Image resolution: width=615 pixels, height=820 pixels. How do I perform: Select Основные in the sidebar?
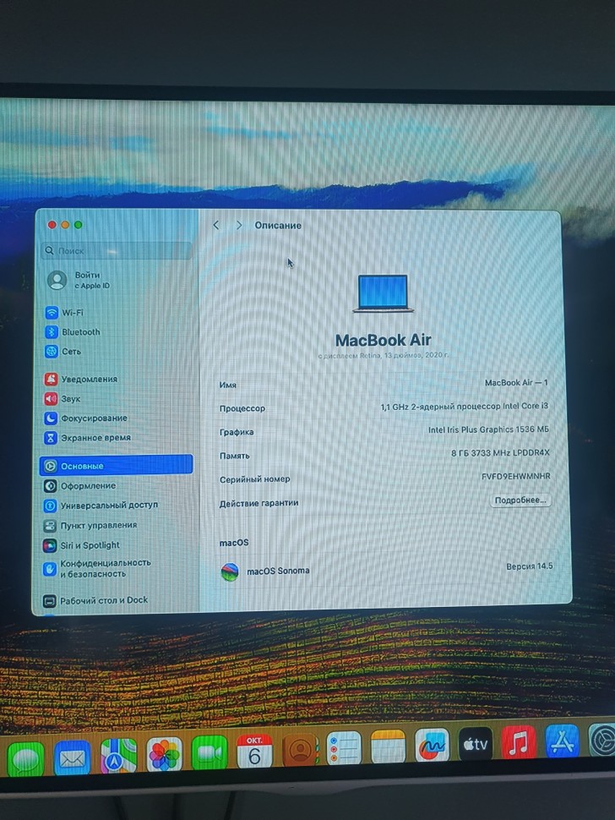coord(116,466)
